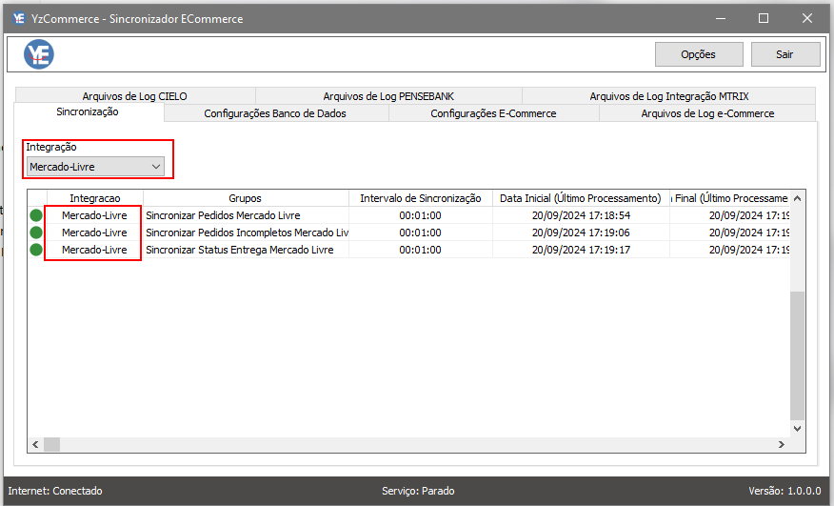Click the YE logo in the header
Screen dimensions: 834x506
point(39,54)
